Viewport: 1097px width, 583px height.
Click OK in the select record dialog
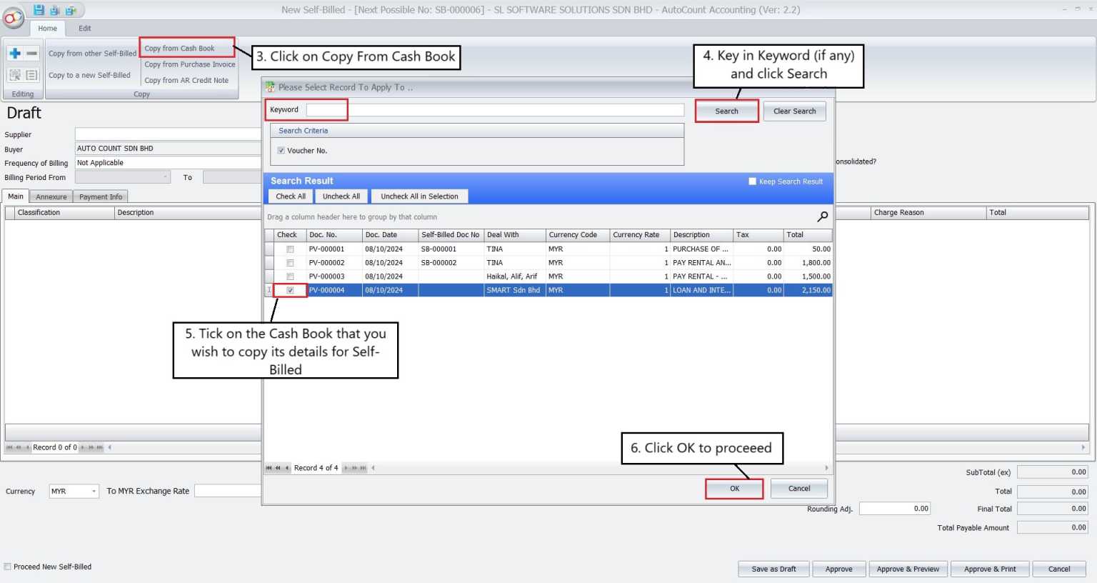[734, 489]
